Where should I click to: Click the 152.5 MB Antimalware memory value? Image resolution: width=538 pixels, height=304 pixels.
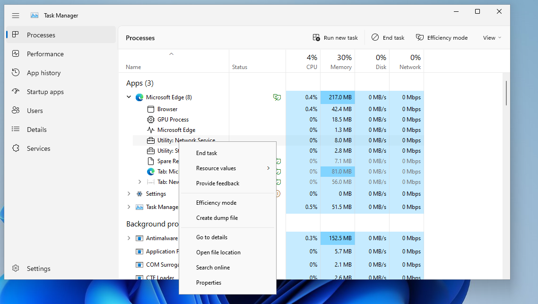(x=338, y=238)
